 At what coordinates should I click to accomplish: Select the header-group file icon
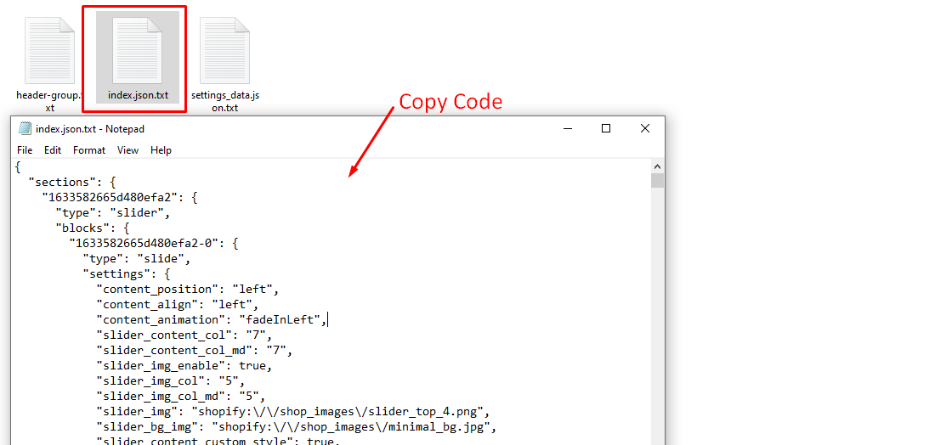(49, 52)
